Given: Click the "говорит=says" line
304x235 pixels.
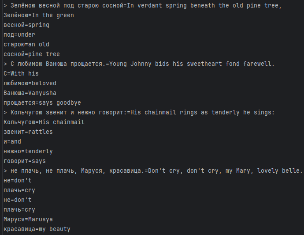Looking at the screenshot, I should 25,161.
